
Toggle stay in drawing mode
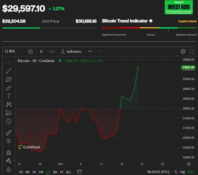pos(9,161)
